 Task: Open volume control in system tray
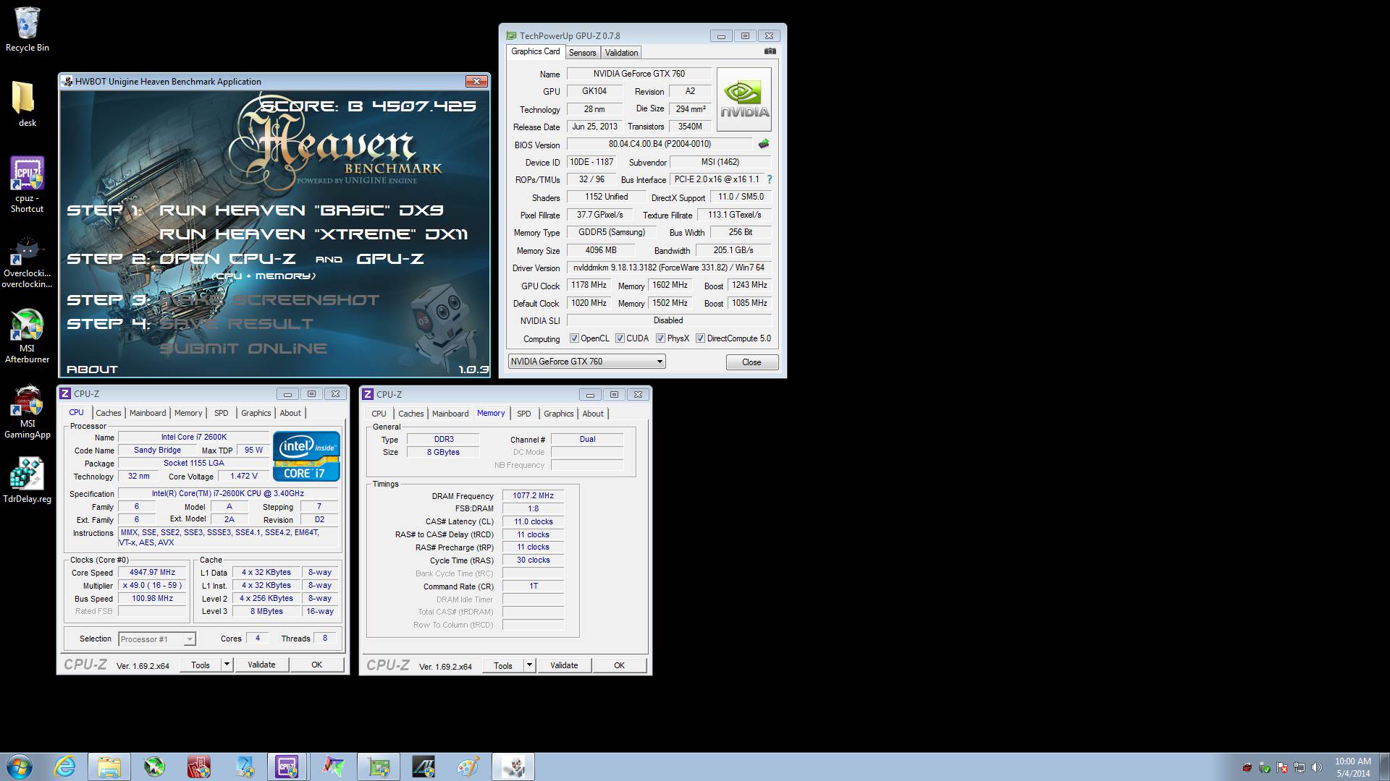[x=1317, y=767]
